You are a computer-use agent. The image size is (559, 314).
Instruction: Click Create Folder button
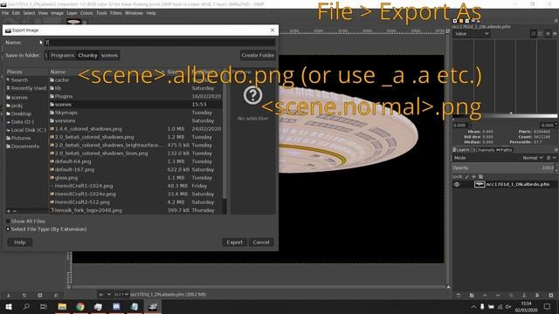pos(258,55)
